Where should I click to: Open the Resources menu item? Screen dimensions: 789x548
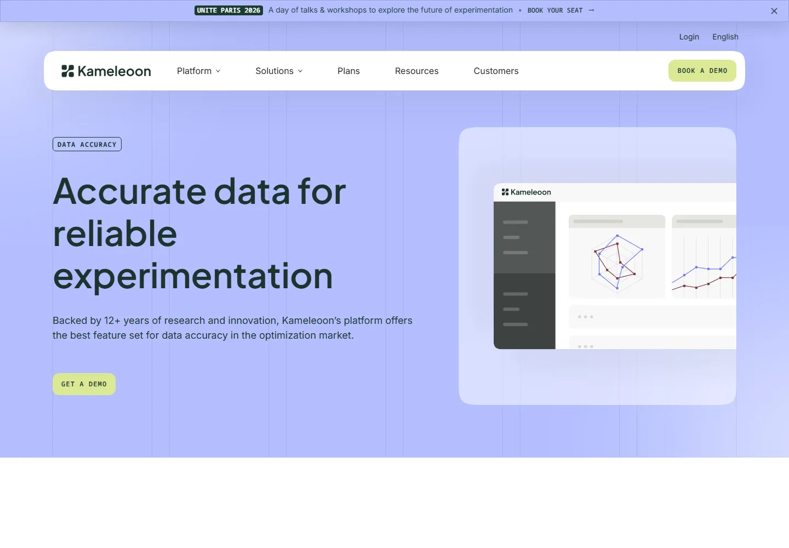tap(416, 71)
